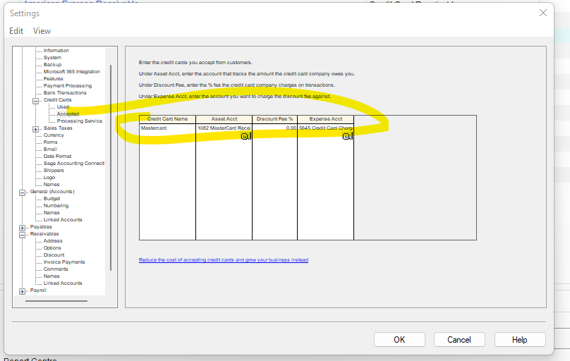The height and width of the screenshot is (361, 570).
Task: Select Budget under General (Accounts)
Action: [x=51, y=199]
